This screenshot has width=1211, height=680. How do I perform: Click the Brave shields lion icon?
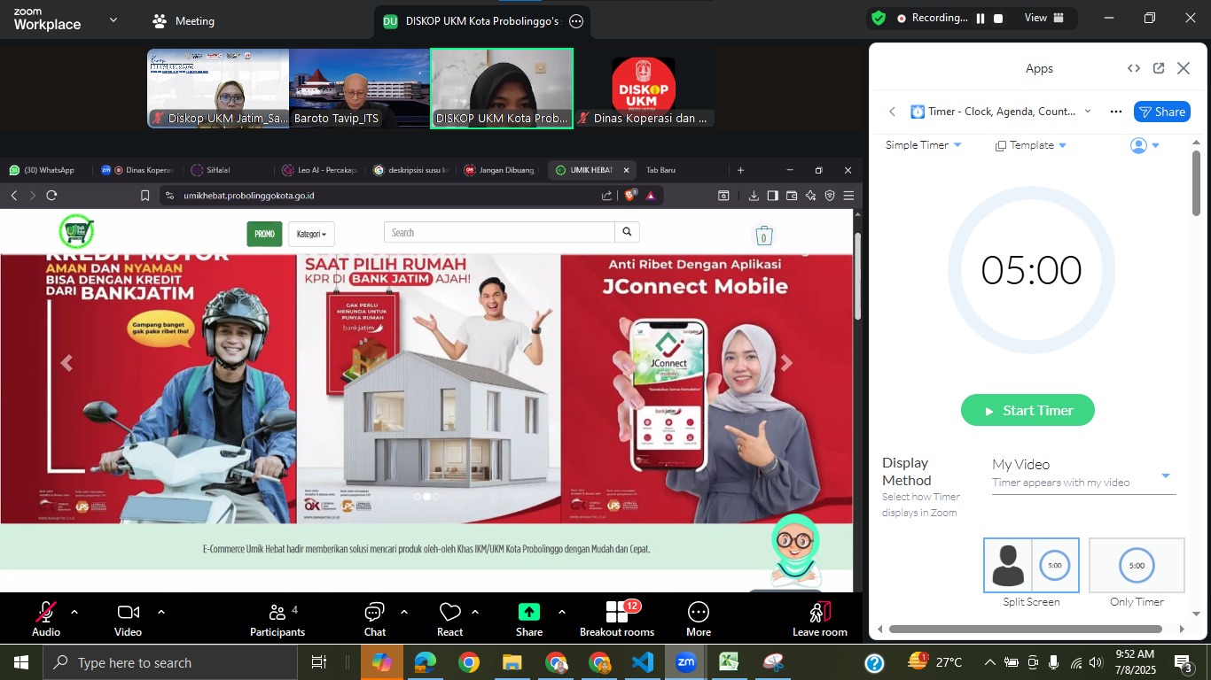[x=630, y=196]
